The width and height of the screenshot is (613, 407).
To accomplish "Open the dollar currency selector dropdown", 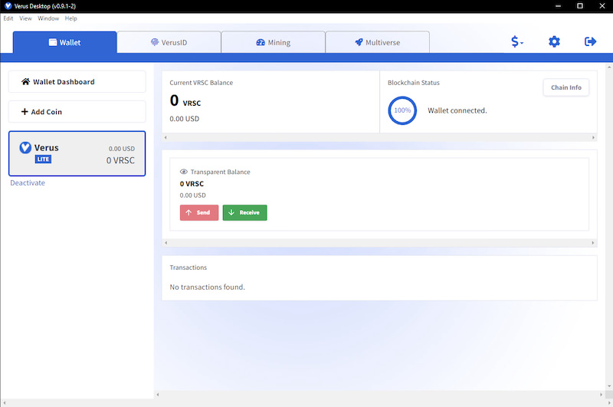I will pos(516,41).
